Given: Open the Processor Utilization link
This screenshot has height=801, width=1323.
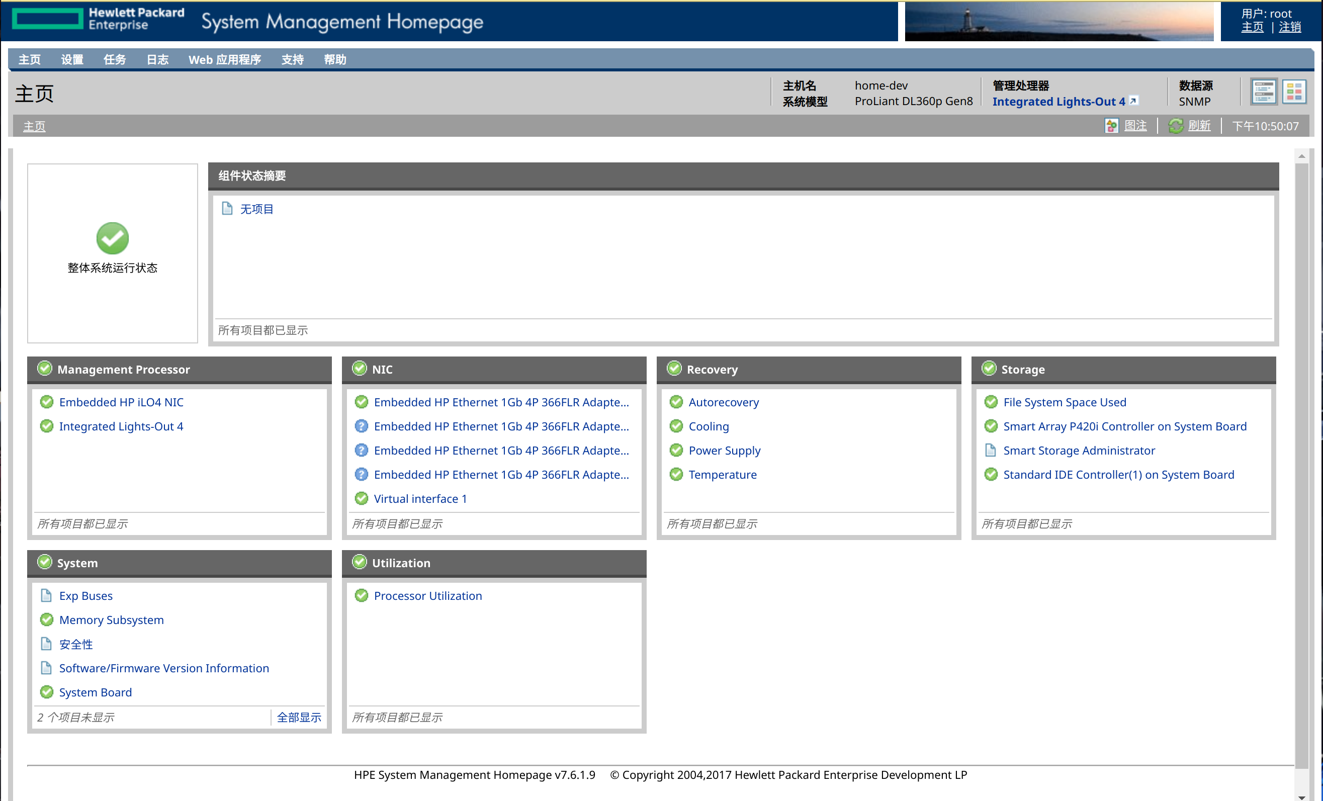Looking at the screenshot, I should click(x=428, y=596).
